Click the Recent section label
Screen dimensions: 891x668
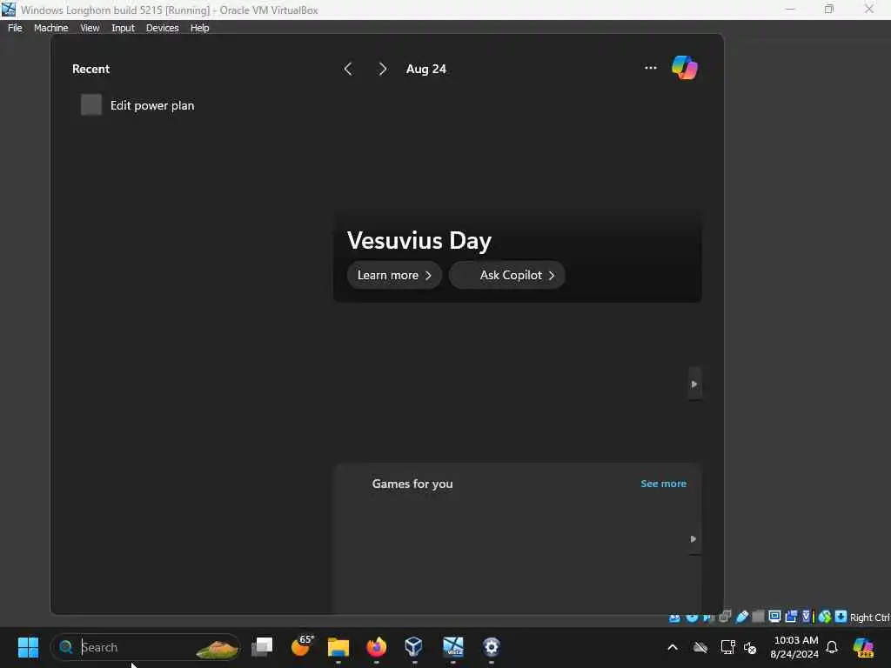tap(90, 69)
